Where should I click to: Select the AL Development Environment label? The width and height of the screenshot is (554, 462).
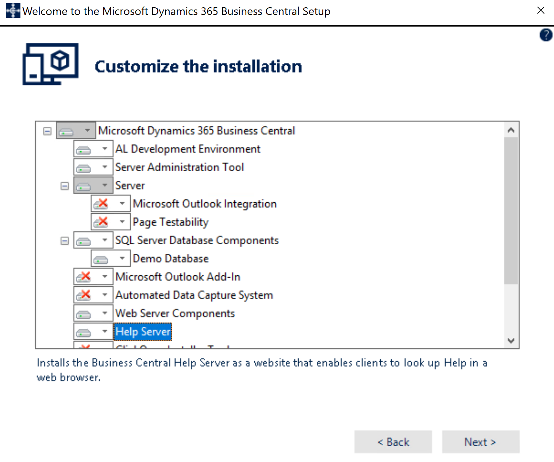188,149
